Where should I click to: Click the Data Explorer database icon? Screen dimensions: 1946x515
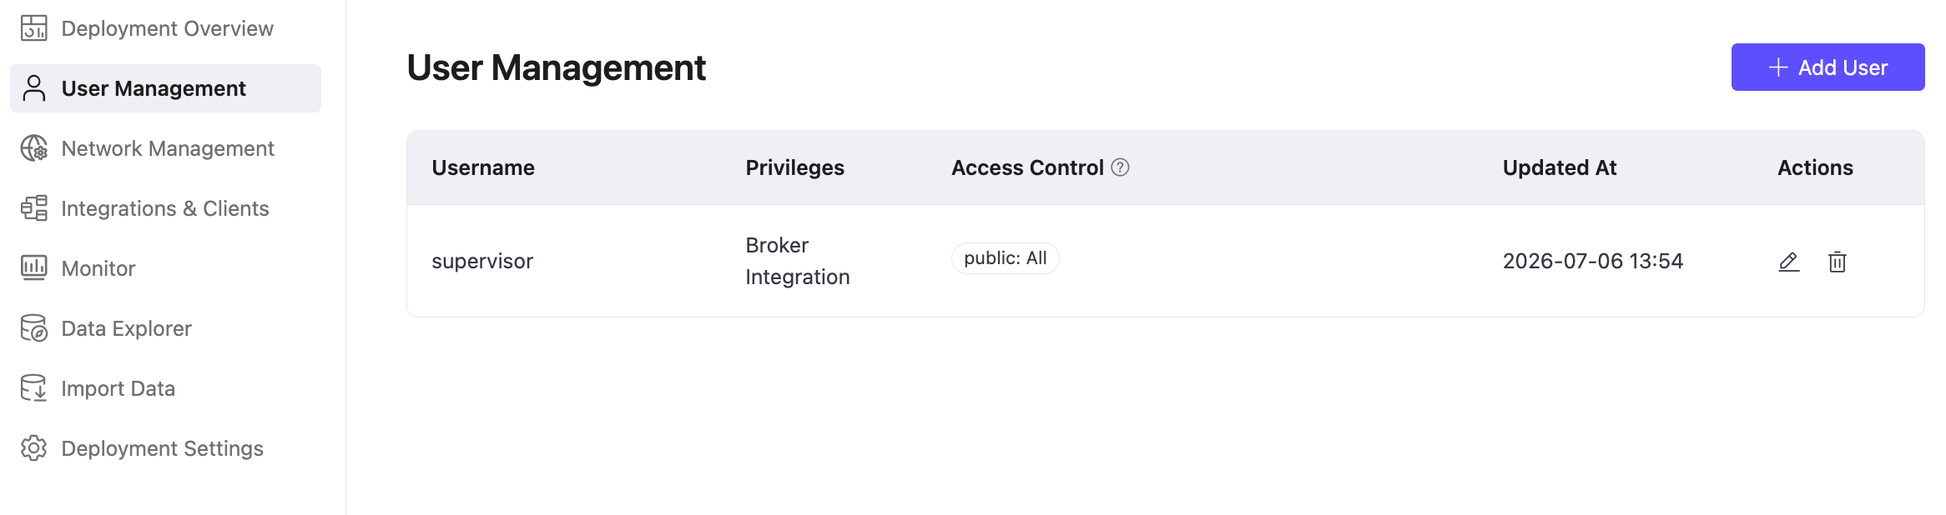coord(34,328)
